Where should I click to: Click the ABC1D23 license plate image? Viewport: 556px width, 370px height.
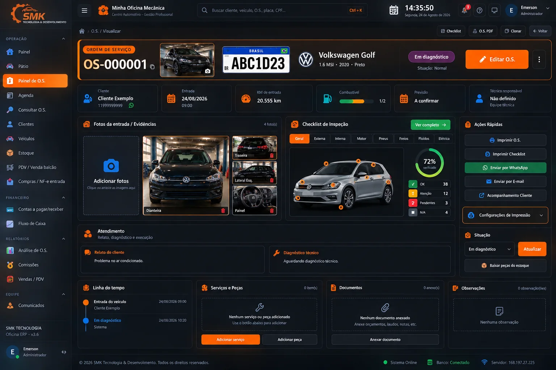tap(256, 60)
